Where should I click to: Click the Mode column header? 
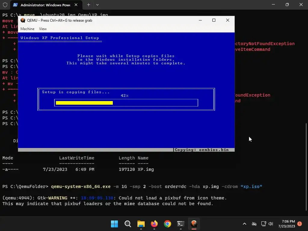[8, 158]
